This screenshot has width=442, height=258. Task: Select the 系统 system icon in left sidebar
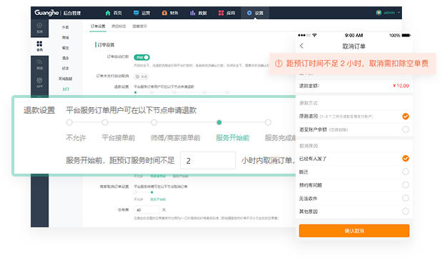(39, 26)
